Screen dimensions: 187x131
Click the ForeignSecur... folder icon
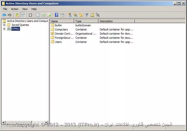coord(52,38)
